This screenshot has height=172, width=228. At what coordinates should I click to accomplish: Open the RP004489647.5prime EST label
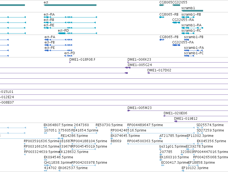coord(145,125)
